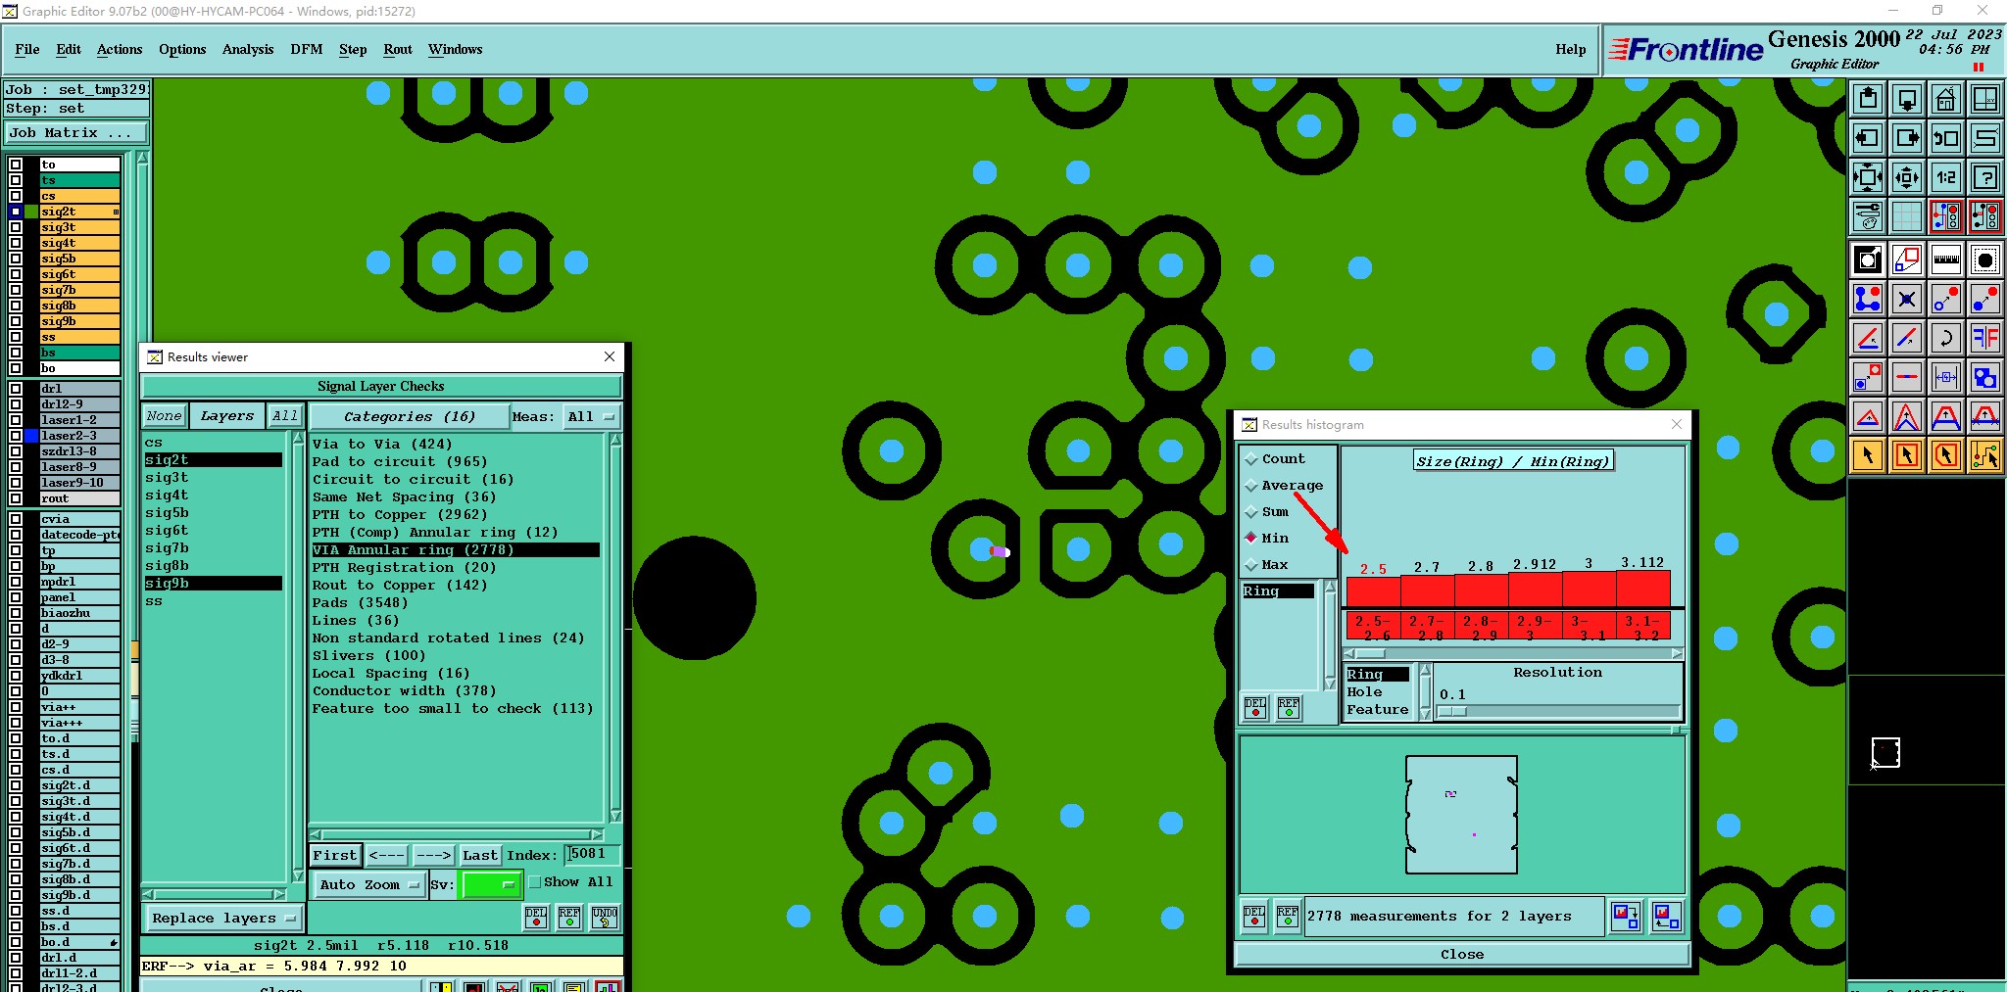Select the polygon select pointer tool

point(1946,455)
